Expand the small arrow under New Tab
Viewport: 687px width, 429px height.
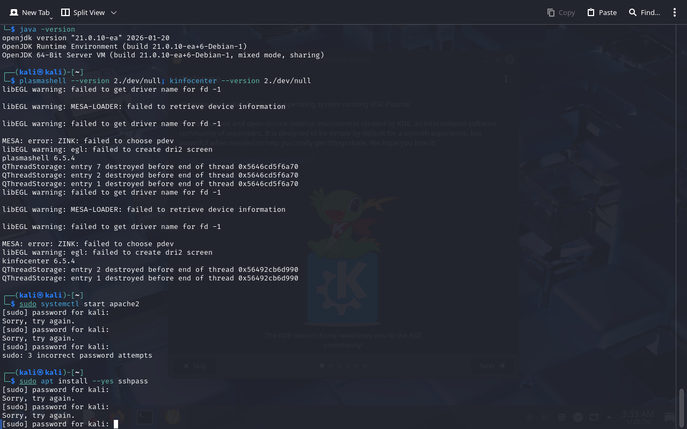[51, 18]
